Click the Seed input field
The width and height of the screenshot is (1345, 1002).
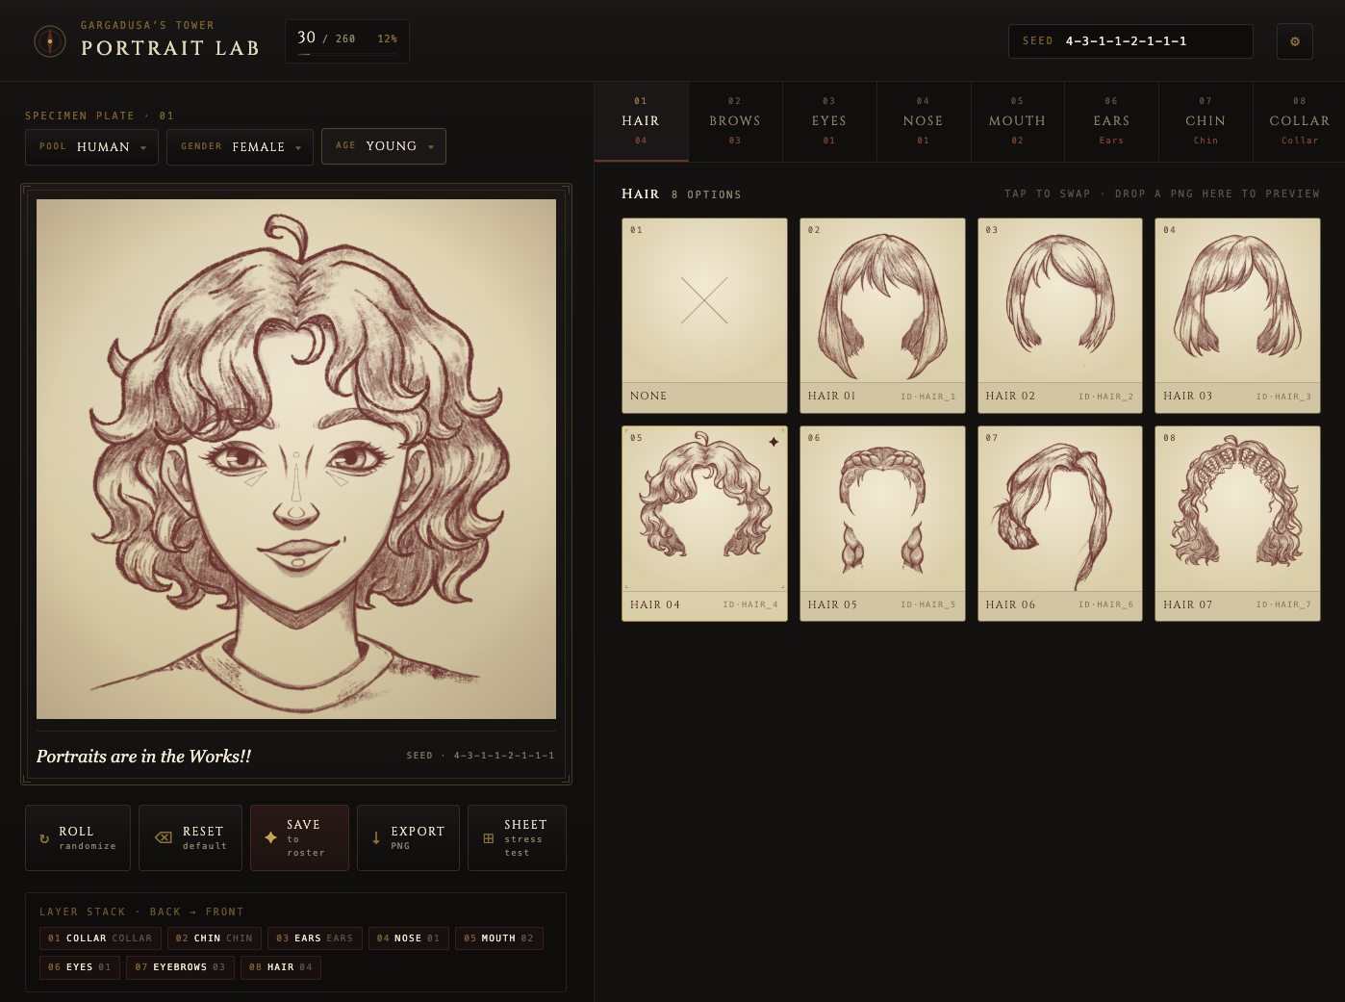point(1130,41)
